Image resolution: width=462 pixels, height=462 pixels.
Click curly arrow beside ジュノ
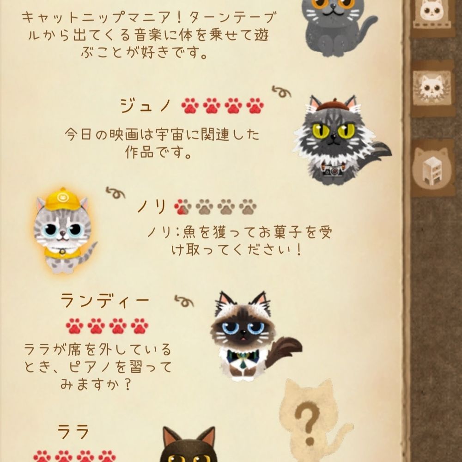[x=281, y=92]
